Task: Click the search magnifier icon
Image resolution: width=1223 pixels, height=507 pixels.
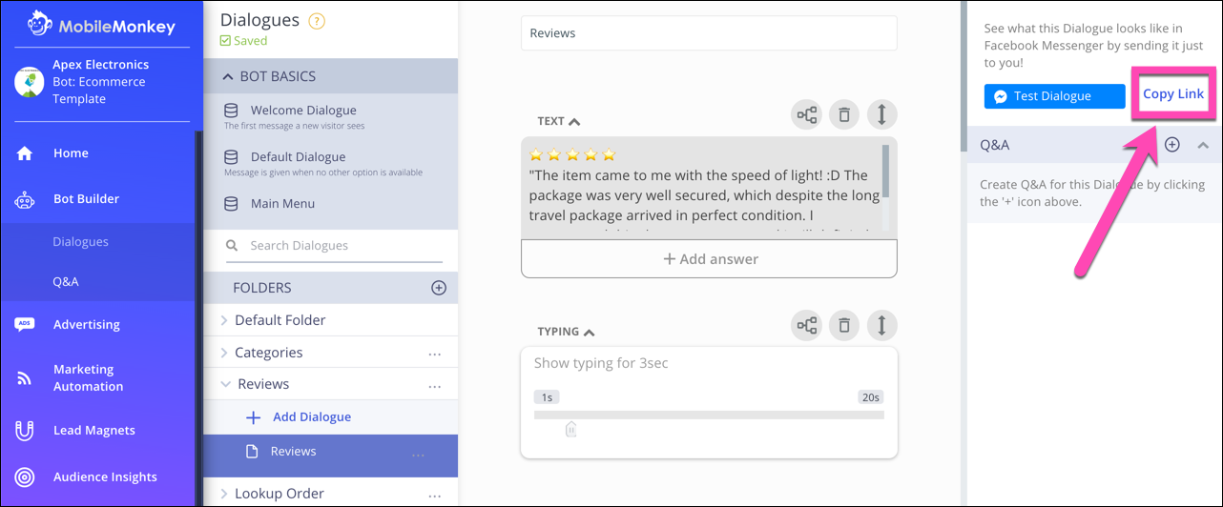Action: tap(232, 246)
